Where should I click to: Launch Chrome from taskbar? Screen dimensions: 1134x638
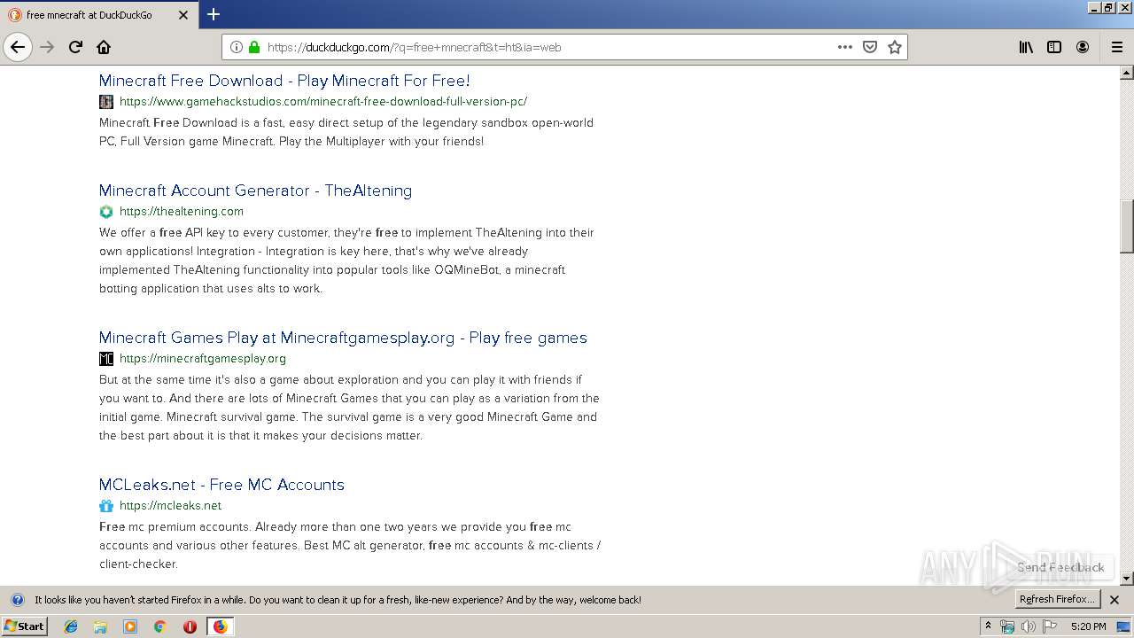tap(159, 626)
